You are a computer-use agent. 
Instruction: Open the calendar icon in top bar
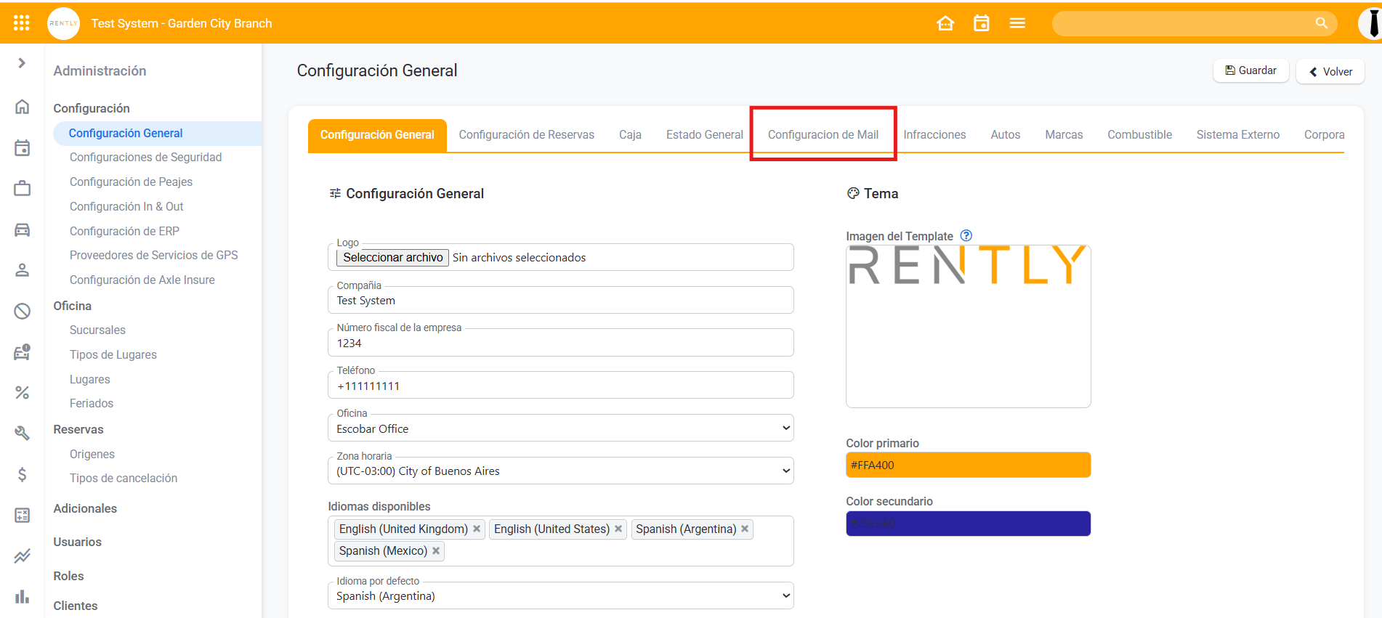click(x=981, y=23)
